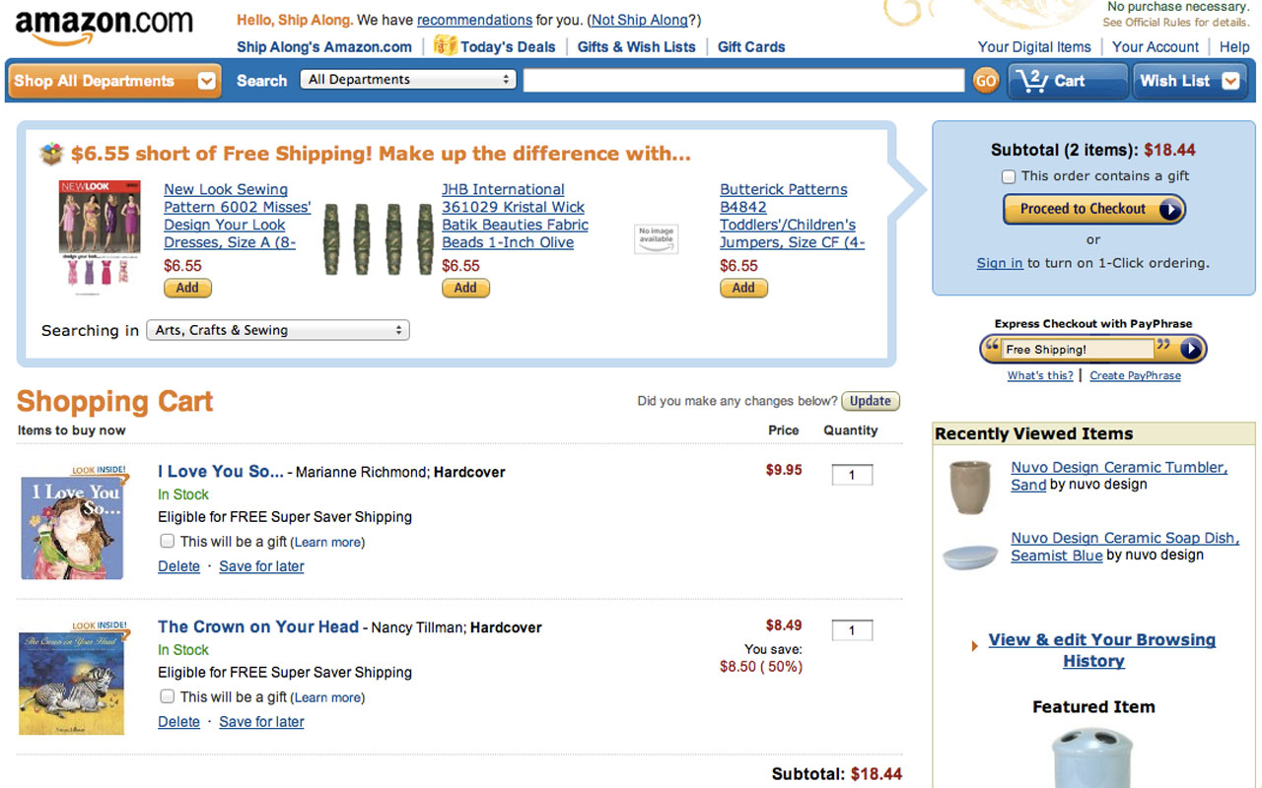Open the All Departments search category dropdown
This screenshot has height=788, width=1262.
coord(407,80)
